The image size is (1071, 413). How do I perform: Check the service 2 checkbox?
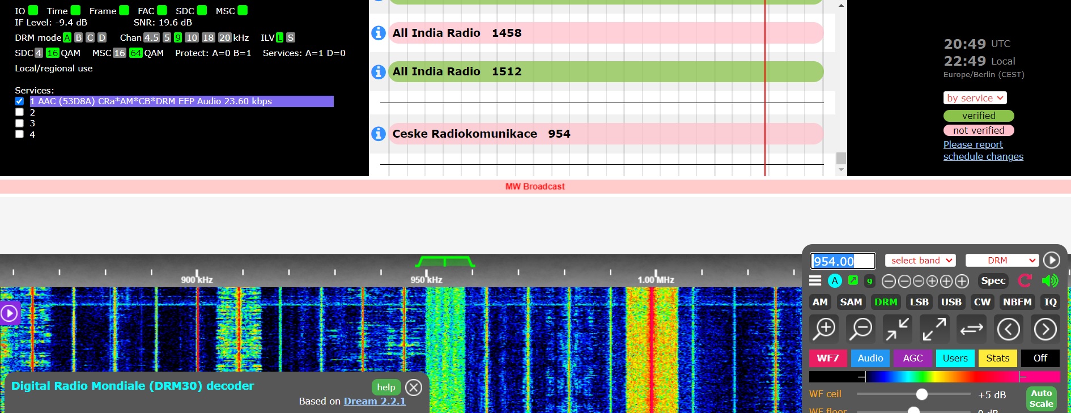(19, 112)
